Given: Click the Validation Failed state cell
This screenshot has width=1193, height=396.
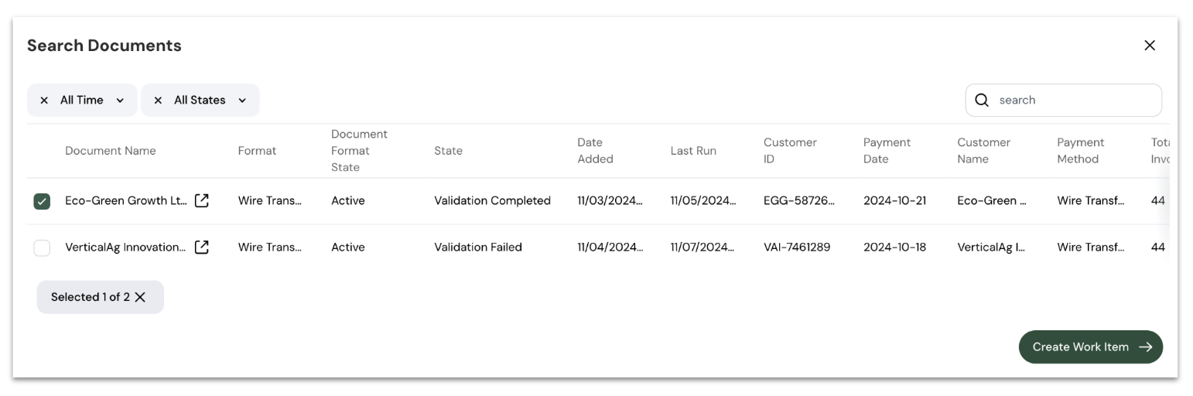Looking at the screenshot, I should coord(478,247).
